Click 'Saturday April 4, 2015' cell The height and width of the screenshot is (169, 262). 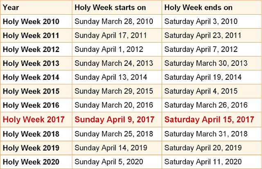201,91
